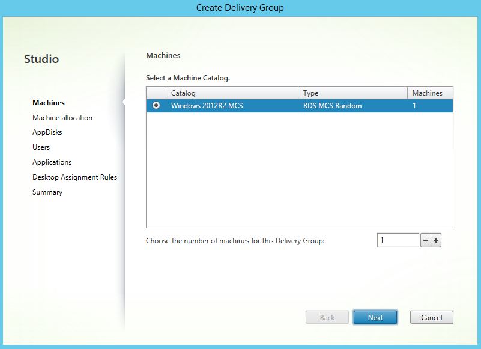Open the Machines step in sidebar
The image size is (481, 349).
coord(49,103)
